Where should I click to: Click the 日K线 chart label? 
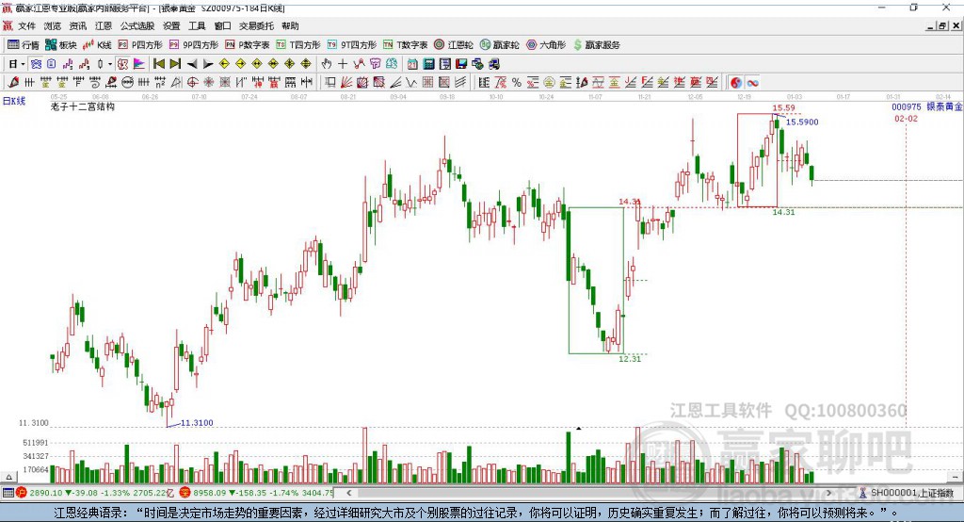(x=14, y=101)
